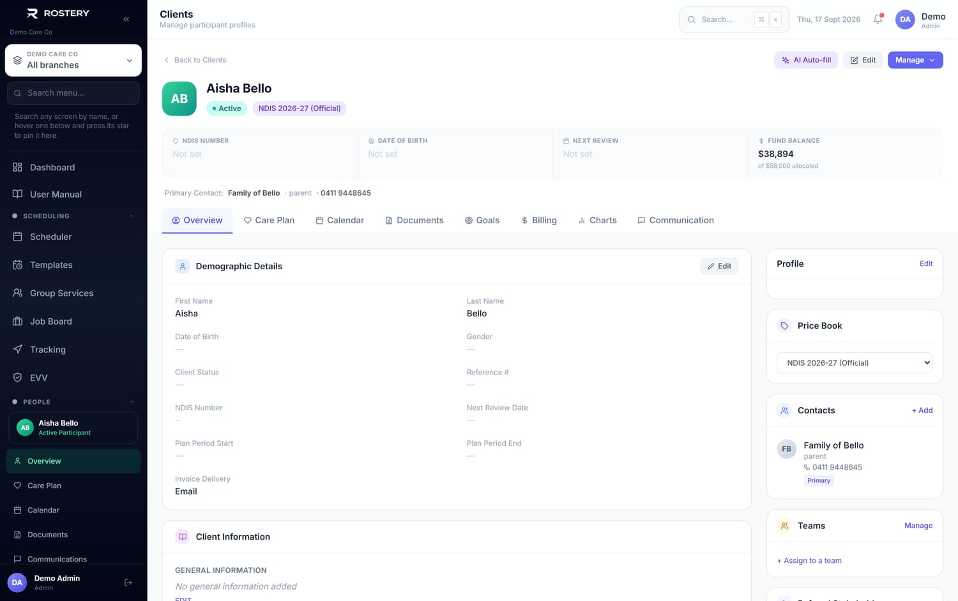Image resolution: width=958 pixels, height=601 pixels.
Task: Click the NDIS 2026-27 (Official) badge
Action: (x=300, y=108)
